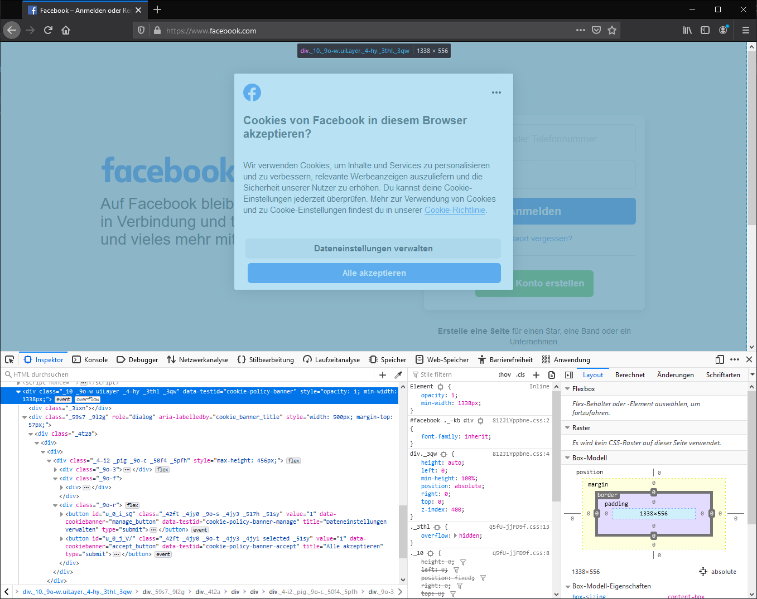The image size is (757, 599).
Task: Focus the HTML durchsuchen search field
Action: (x=190, y=375)
